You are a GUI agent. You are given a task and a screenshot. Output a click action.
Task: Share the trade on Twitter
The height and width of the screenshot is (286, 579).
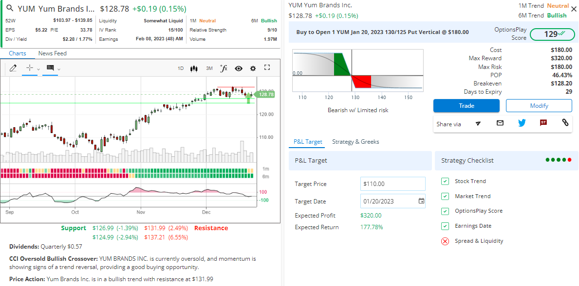point(522,123)
